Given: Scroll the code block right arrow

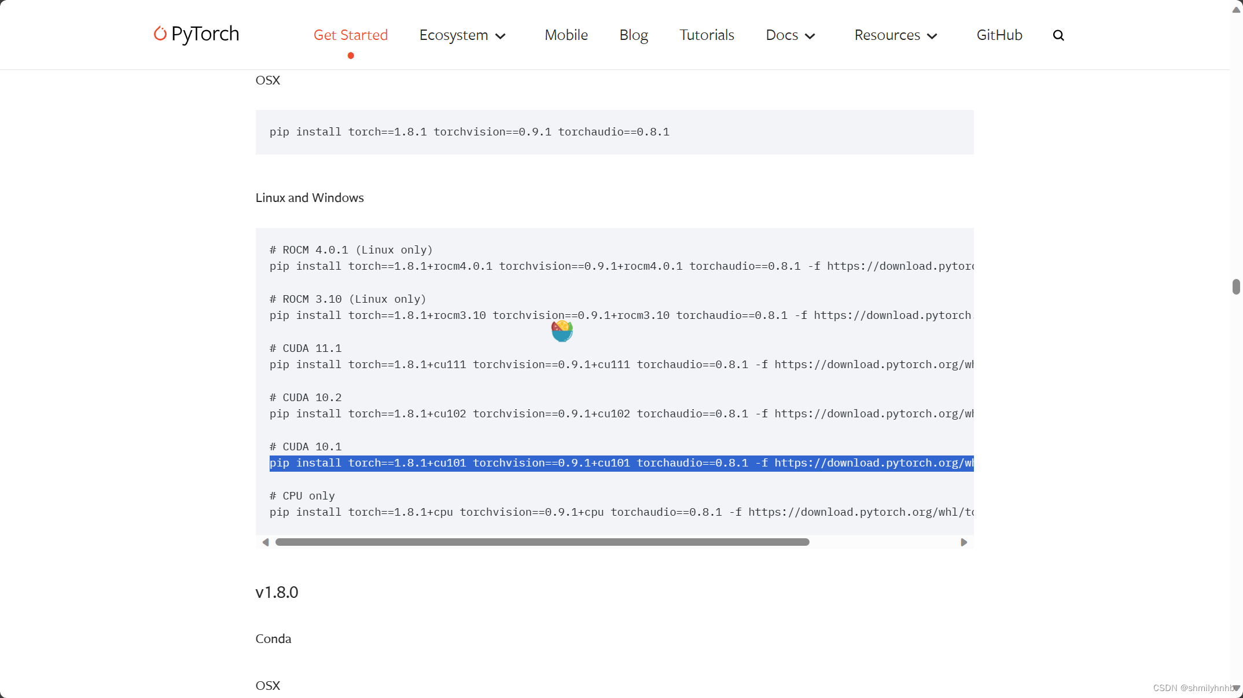Looking at the screenshot, I should coord(963,542).
